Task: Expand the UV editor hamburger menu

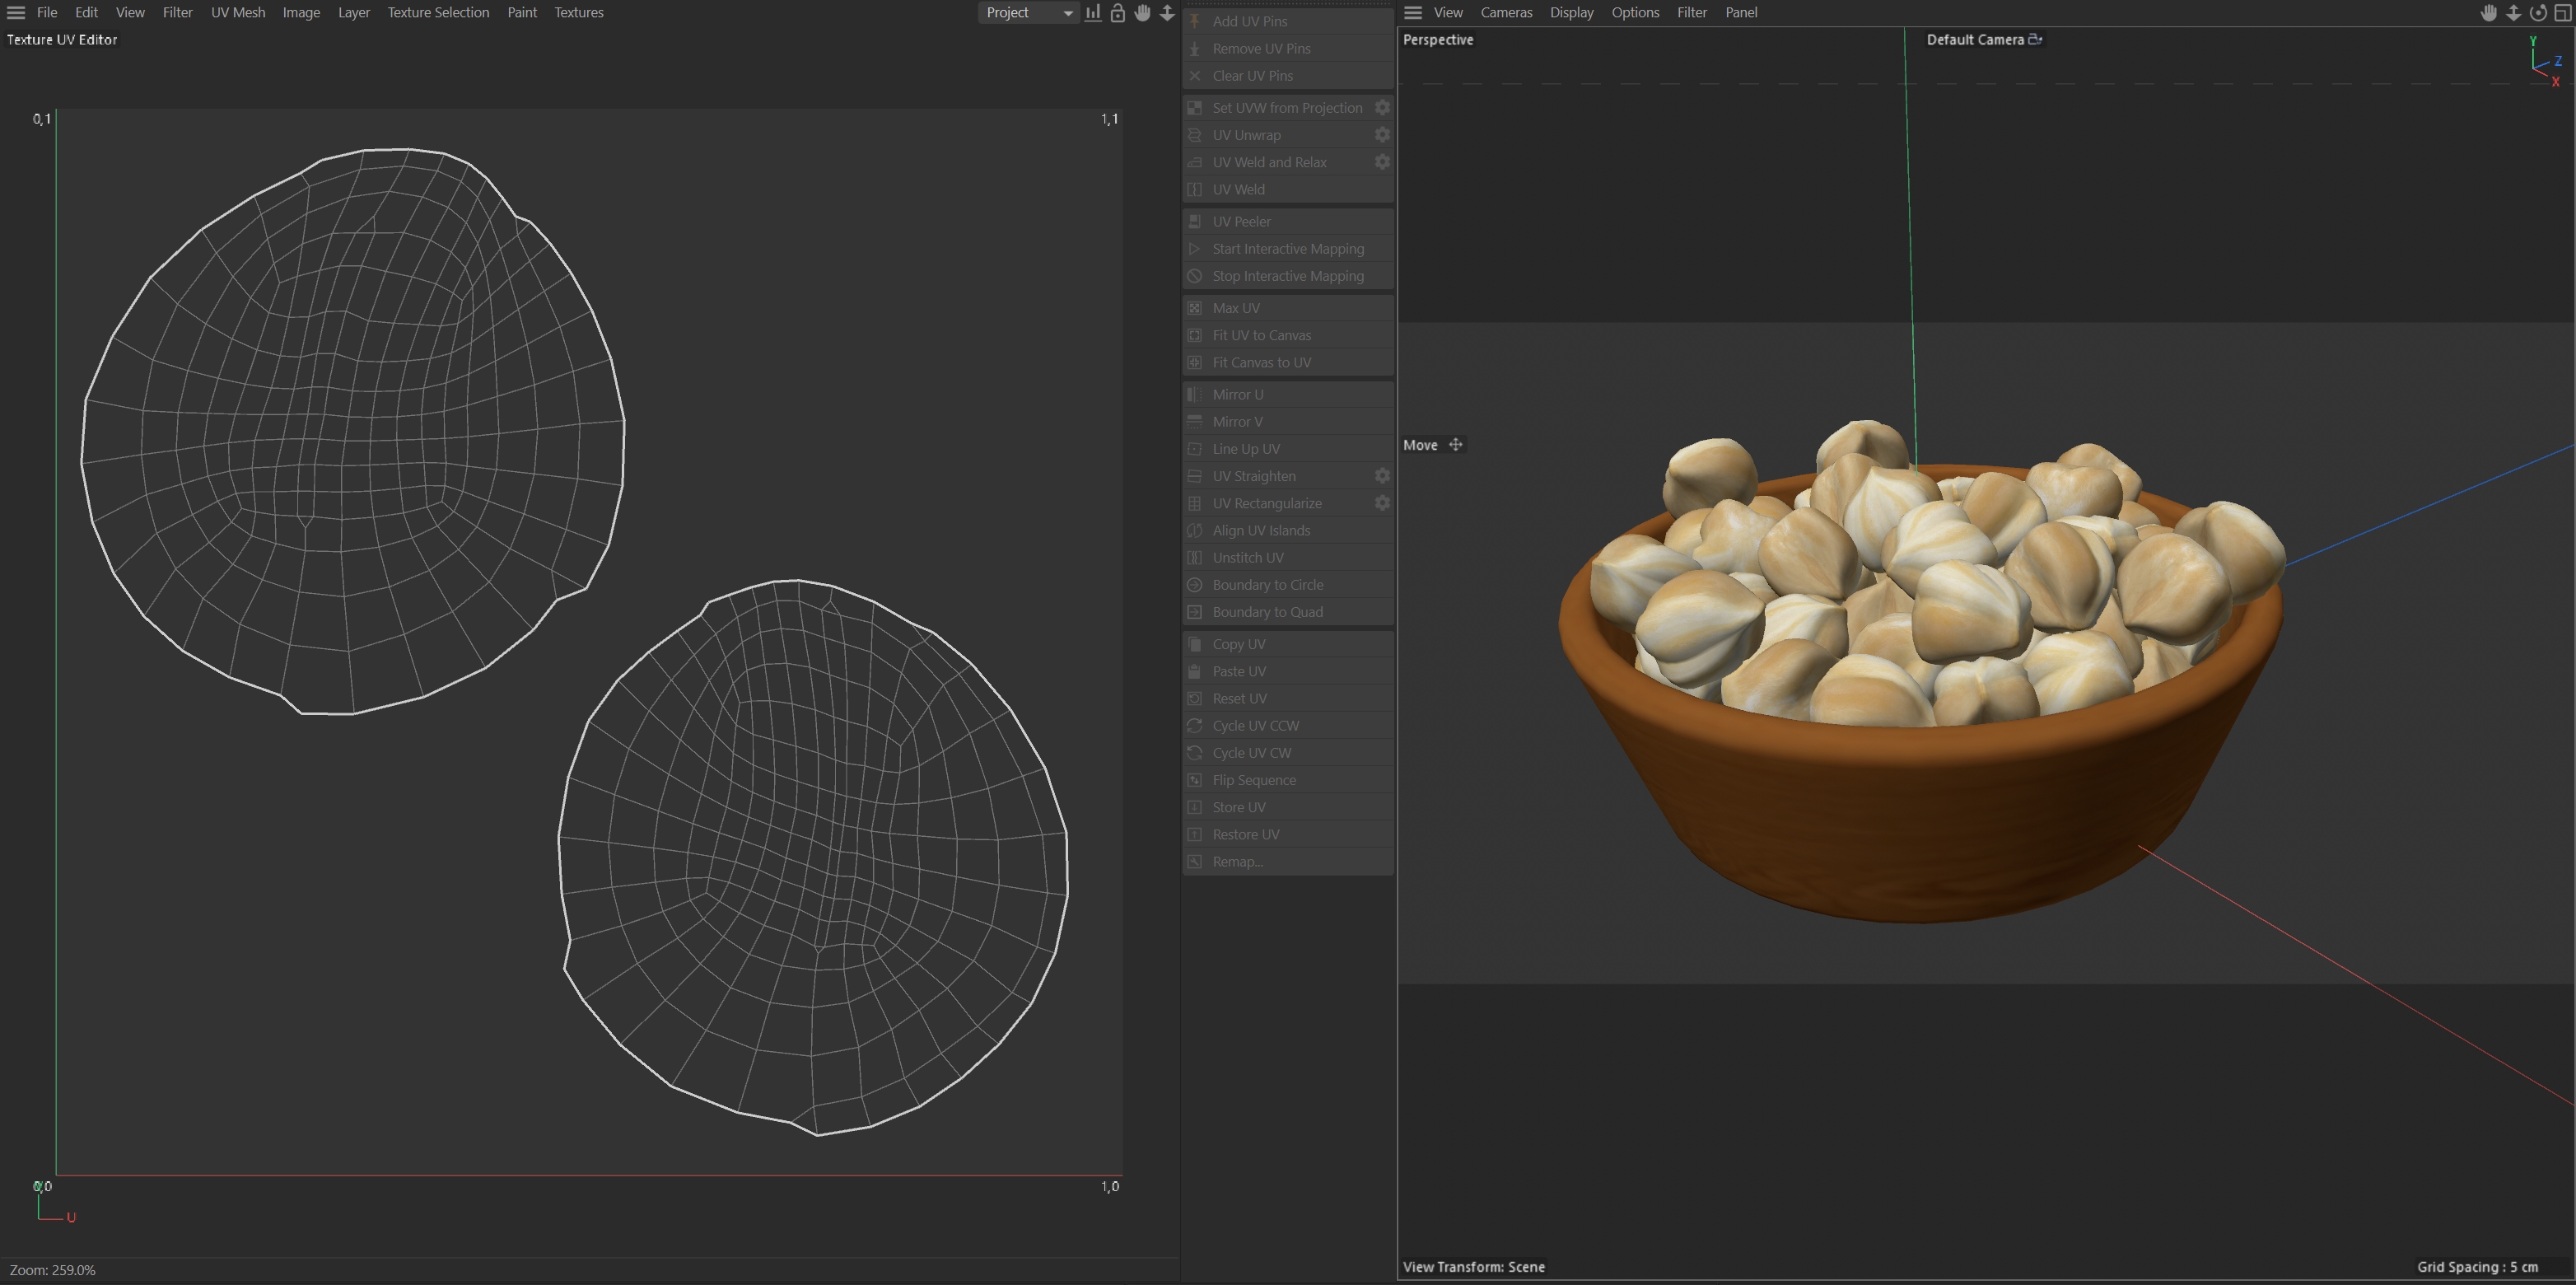Action: click(x=16, y=13)
